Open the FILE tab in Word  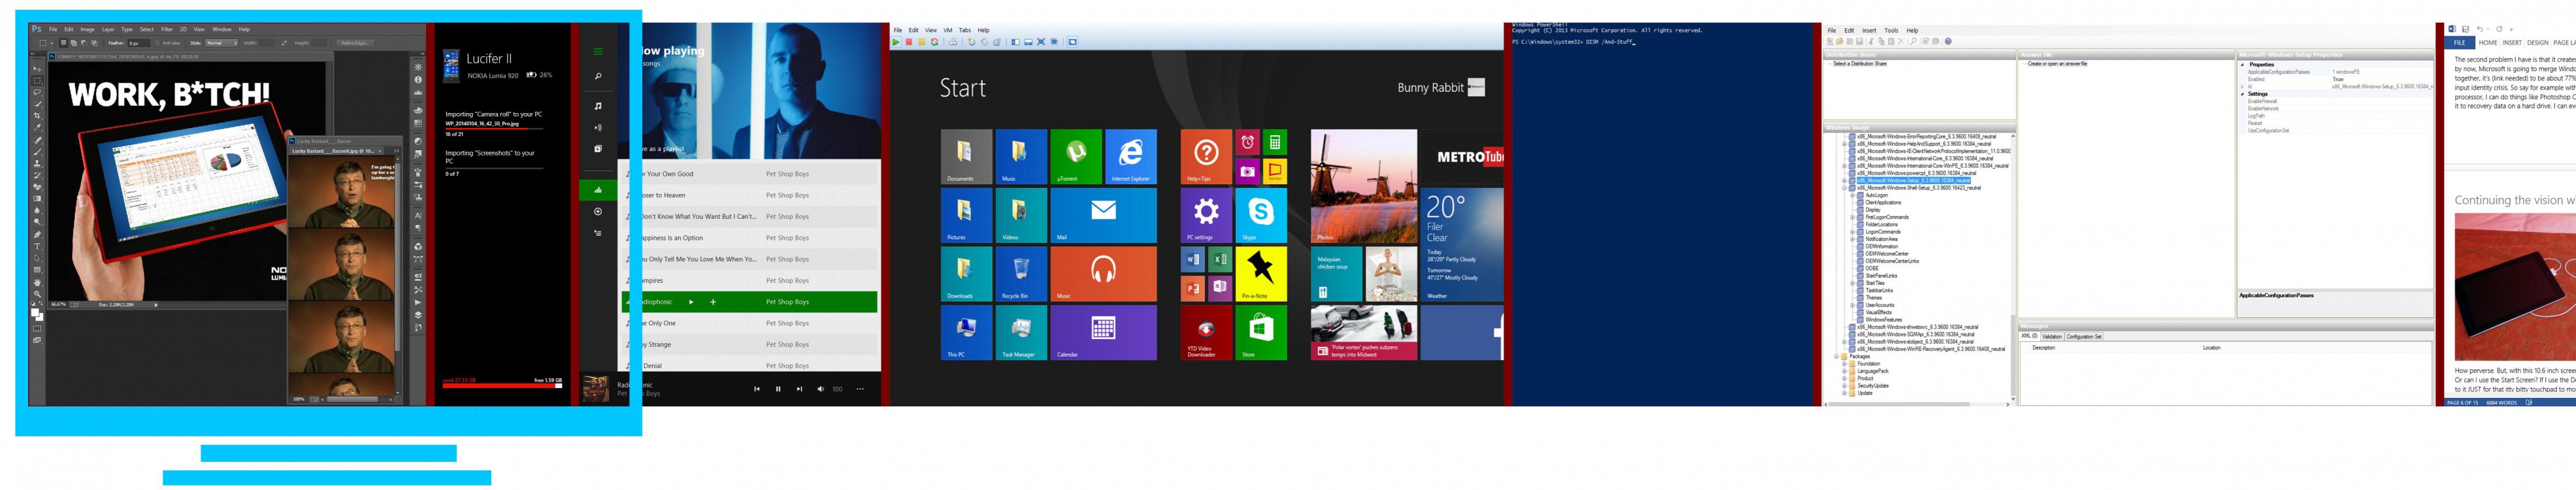2459,43
